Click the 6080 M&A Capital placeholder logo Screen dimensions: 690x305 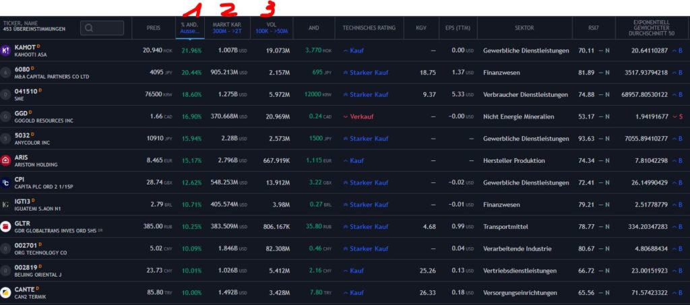click(x=5, y=73)
